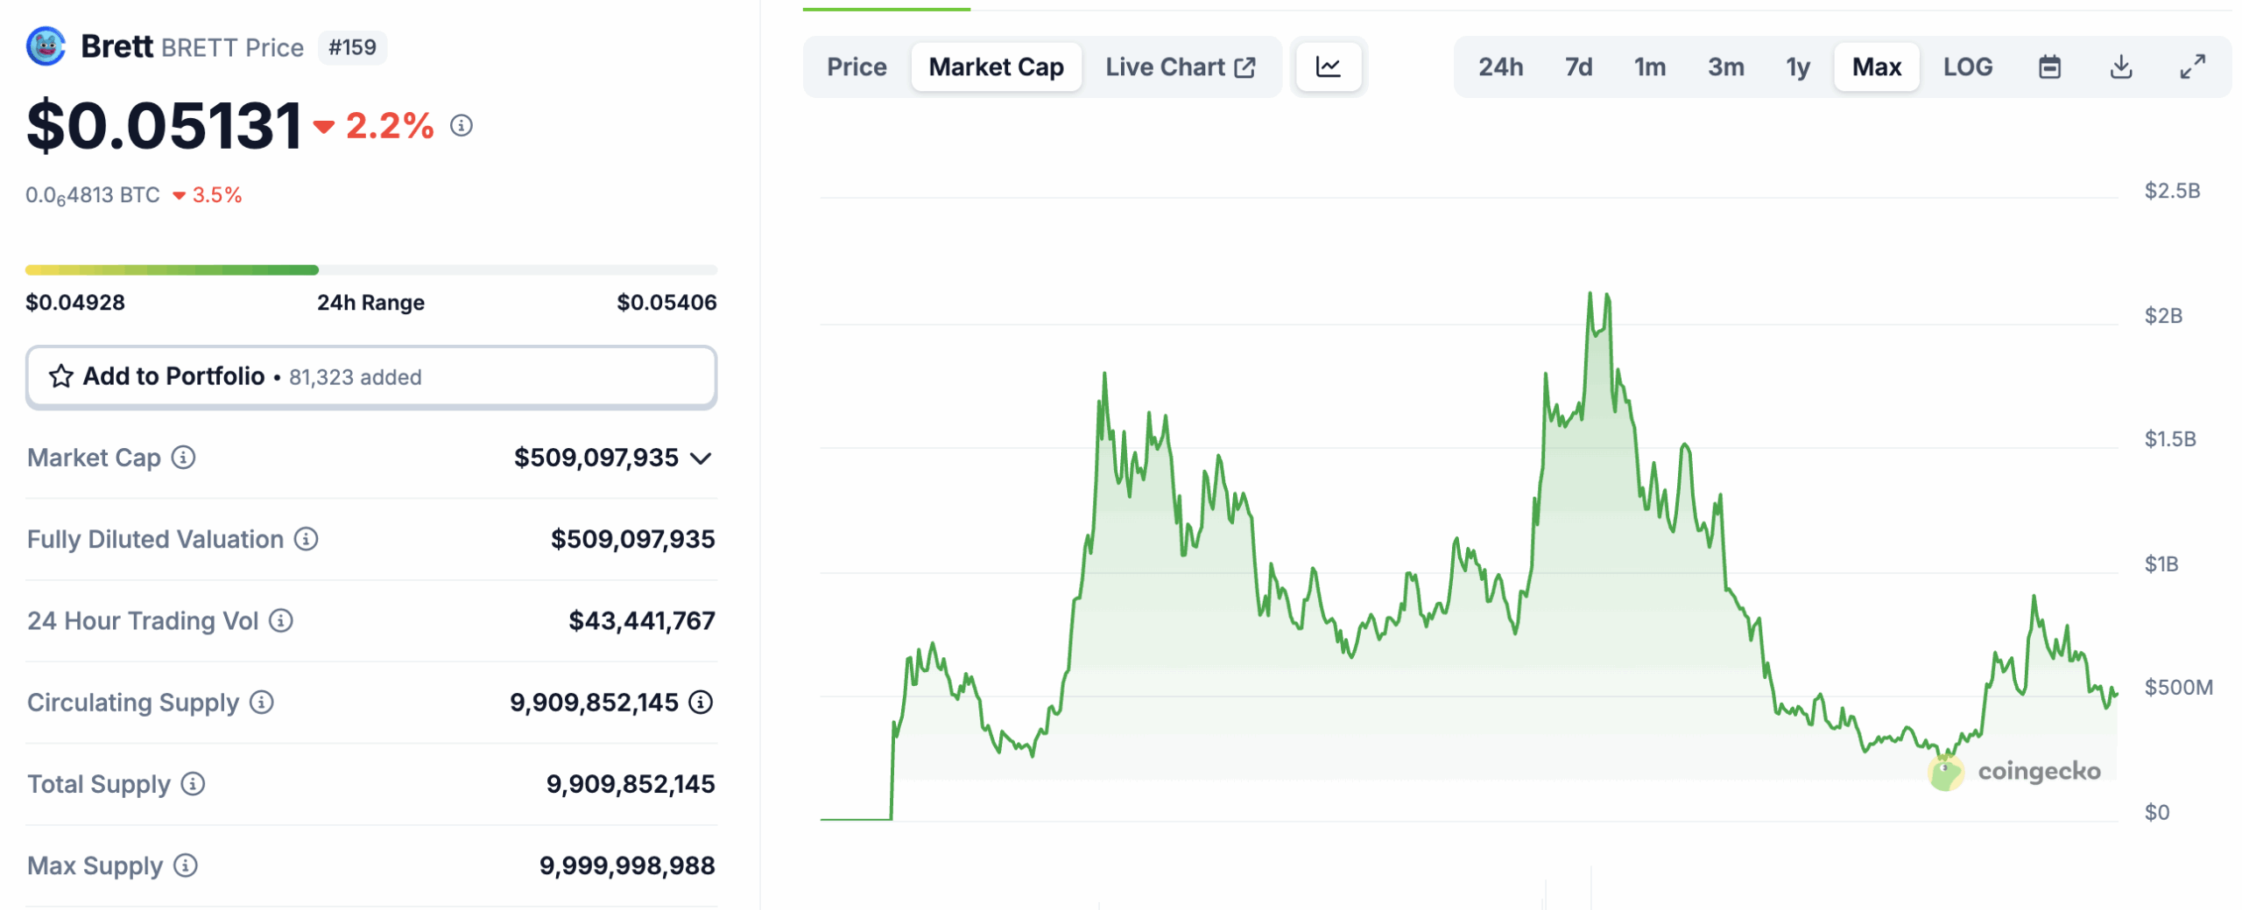Click the $2B axis label
This screenshot has height=910, width=2242.
tap(2162, 316)
